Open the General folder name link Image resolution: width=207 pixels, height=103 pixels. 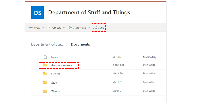[x=56, y=74]
